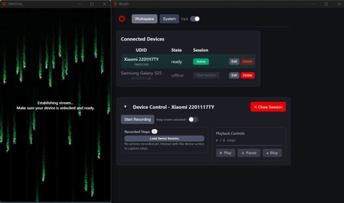Close the Xiaomi session

click(x=268, y=107)
